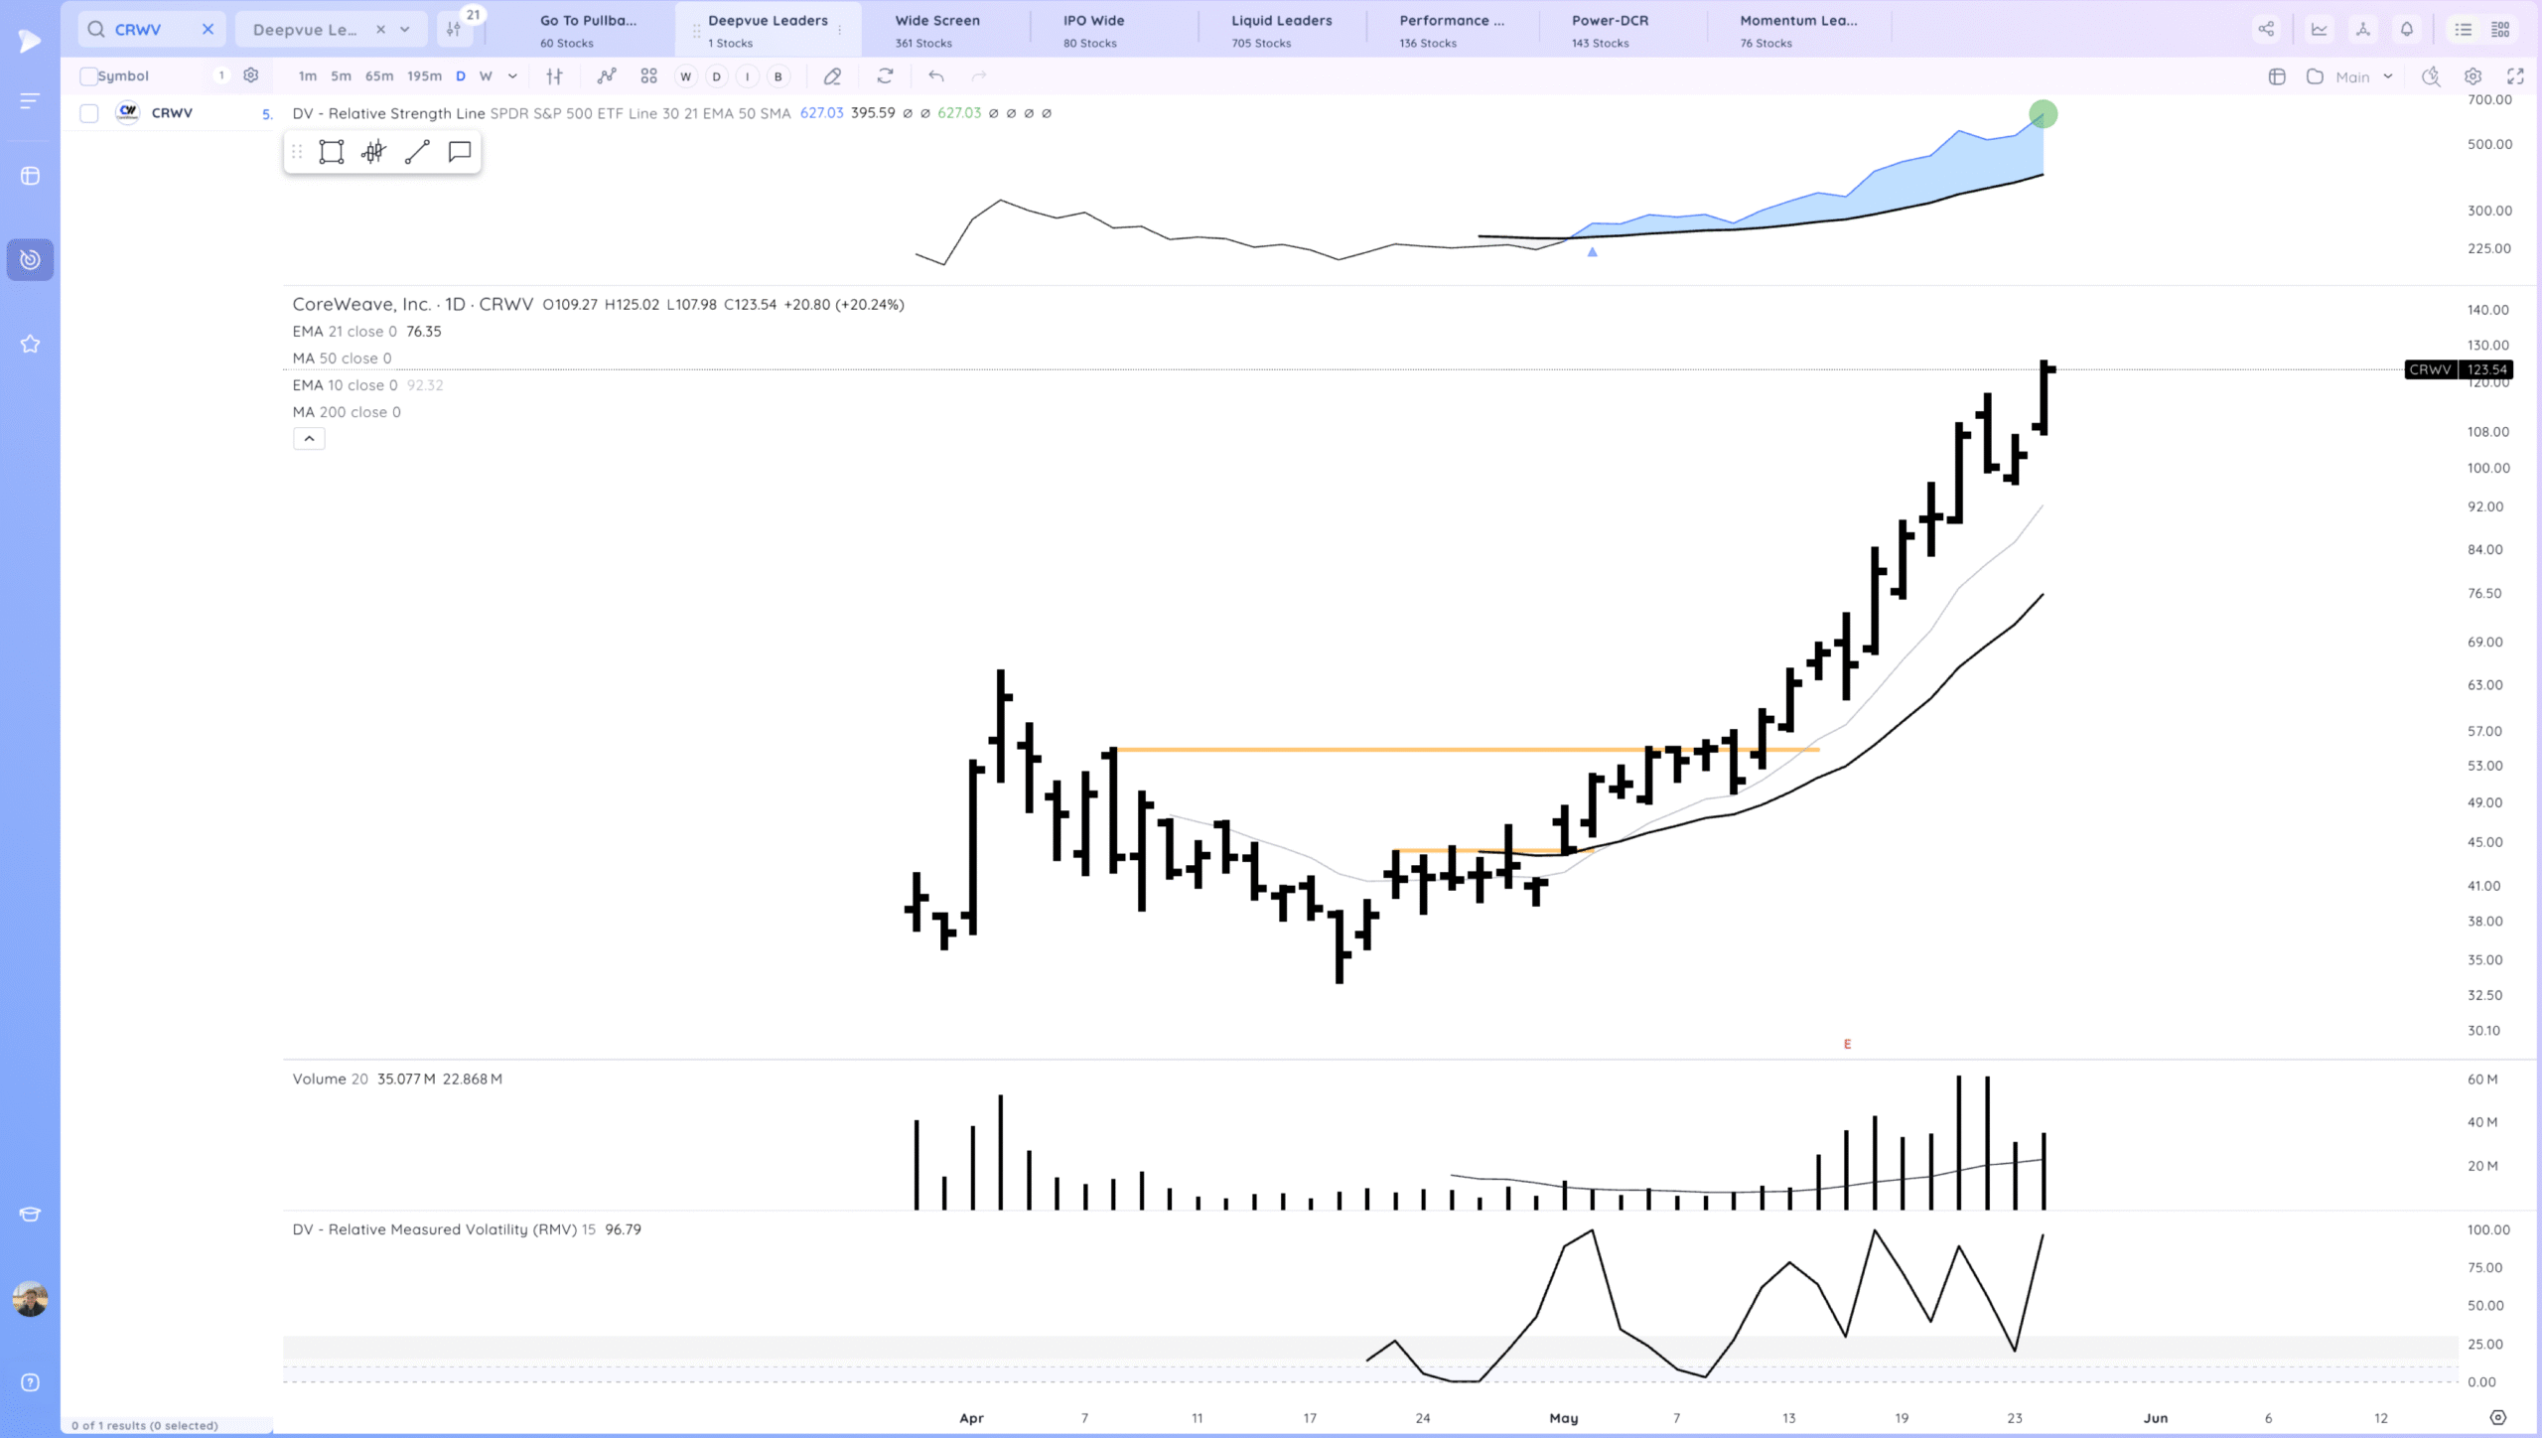Toggle the circled W marker button
Screen dimensions: 2542x1438
tap(685, 76)
